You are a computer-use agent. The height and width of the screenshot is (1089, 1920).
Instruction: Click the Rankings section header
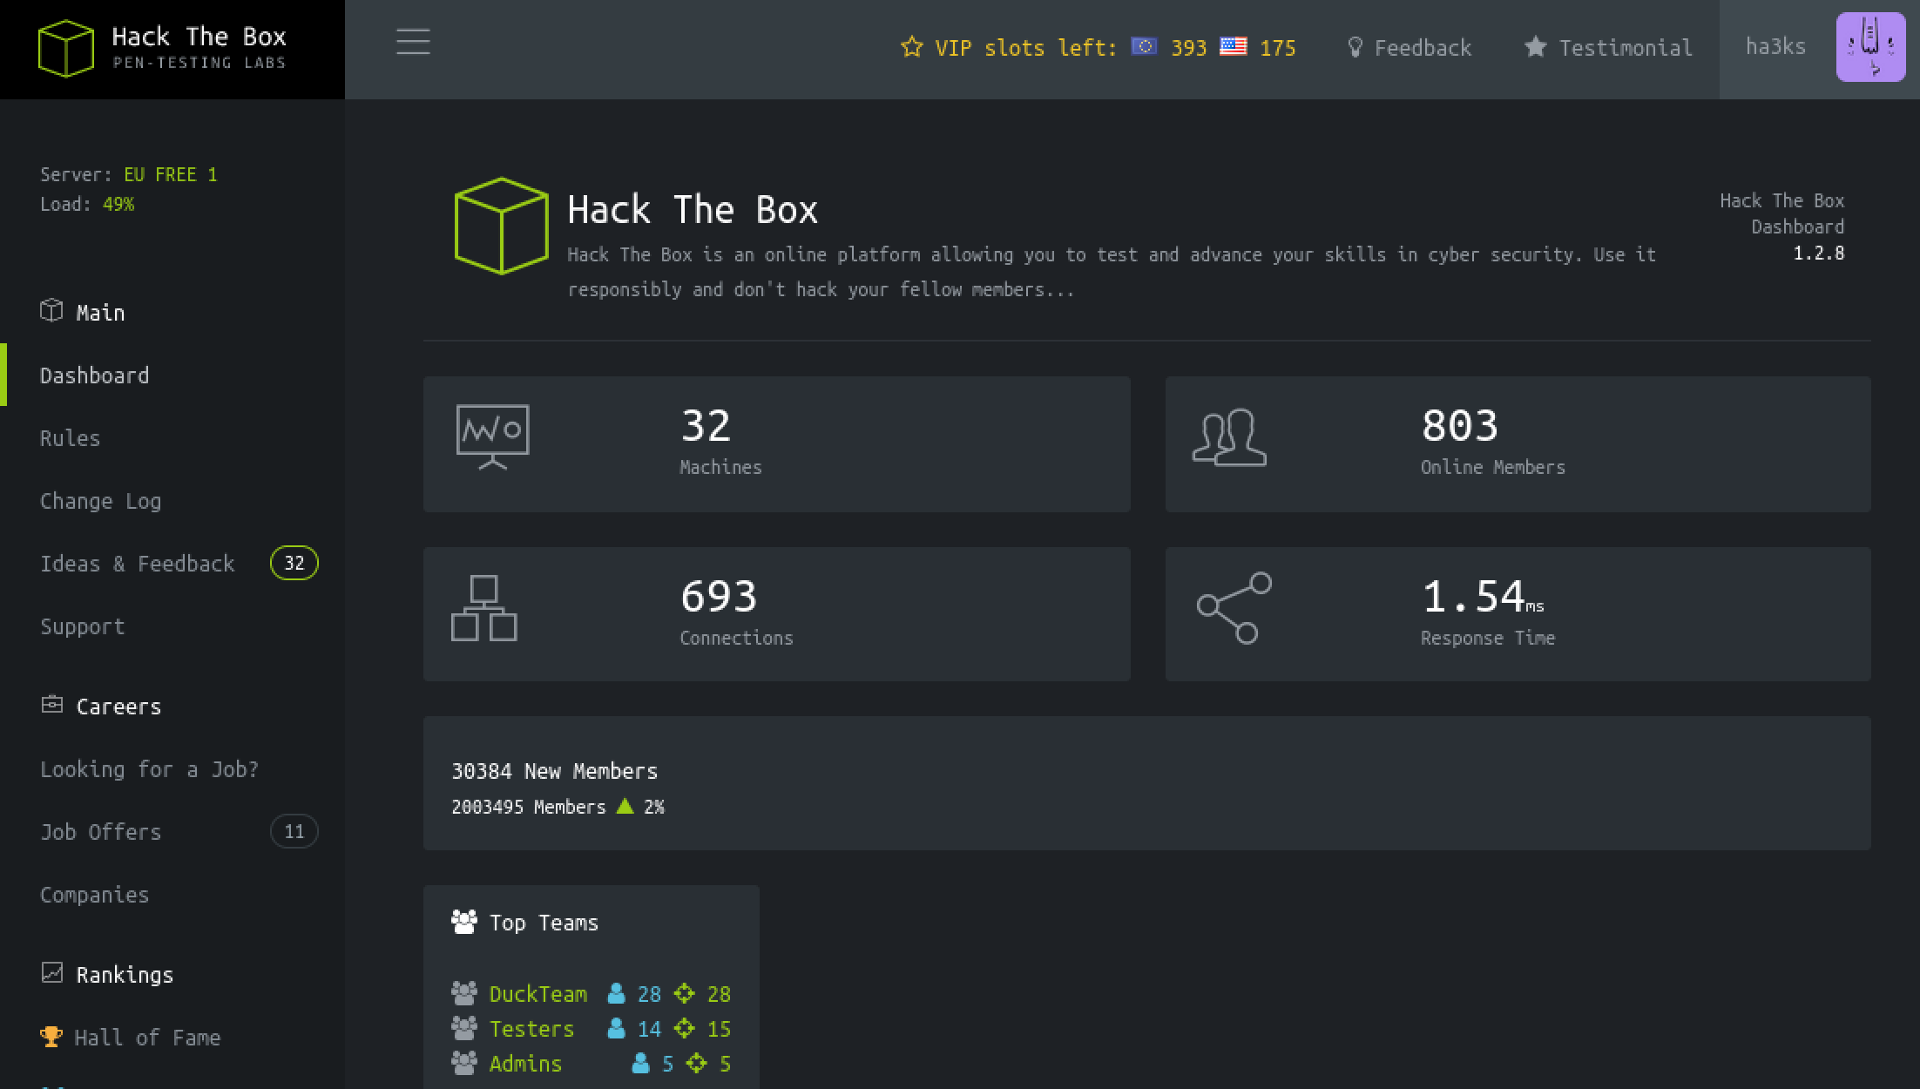coord(125,975)
